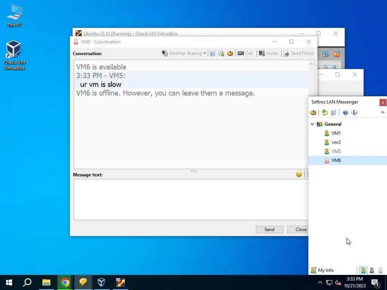This screenshot has height=290, width=387.
Task: Click Send File(s) in conversation toolbar
Action: pyautogui.click(x=299, y=53)
